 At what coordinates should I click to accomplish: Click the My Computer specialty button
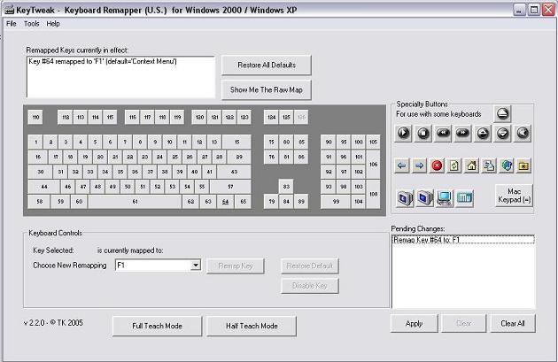445,197
